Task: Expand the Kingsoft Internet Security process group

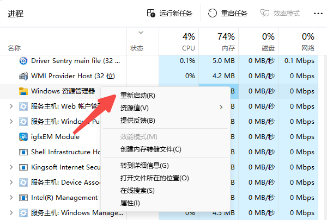Action: pyautogui.click(x=11, y=167)
